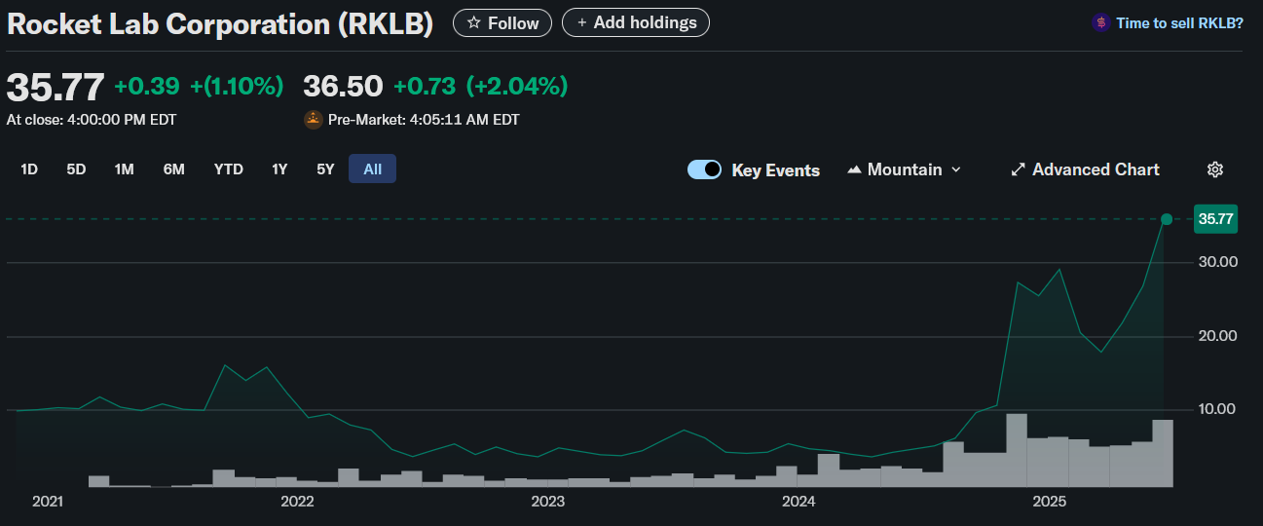This screenshot has width=1263, height=526.
Task: Click the +0.73 (+2.04%) pre-market change
Action: [x=480, y=87]
